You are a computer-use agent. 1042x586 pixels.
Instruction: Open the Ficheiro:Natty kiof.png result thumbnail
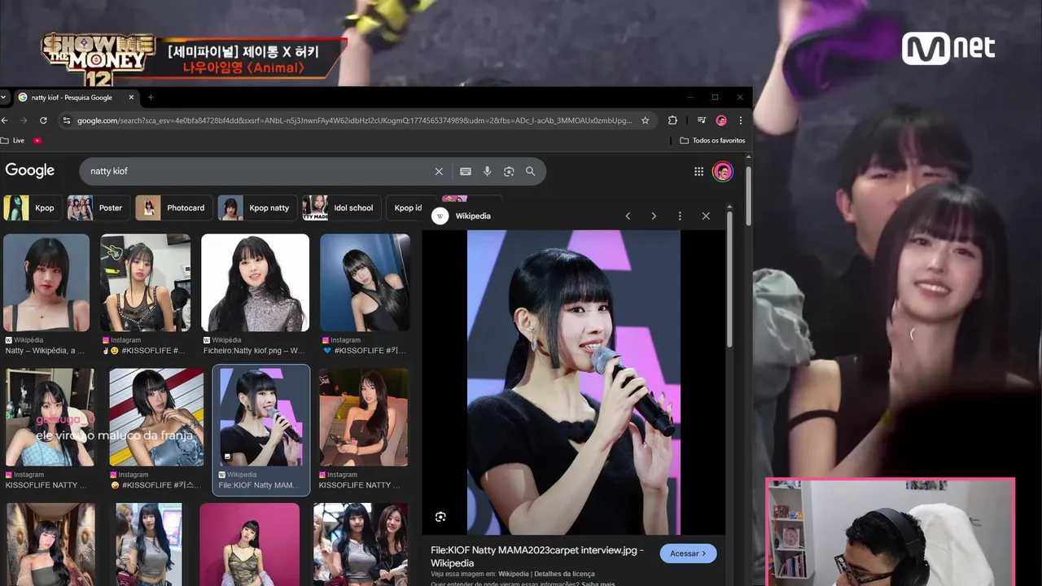coord(255,282)
